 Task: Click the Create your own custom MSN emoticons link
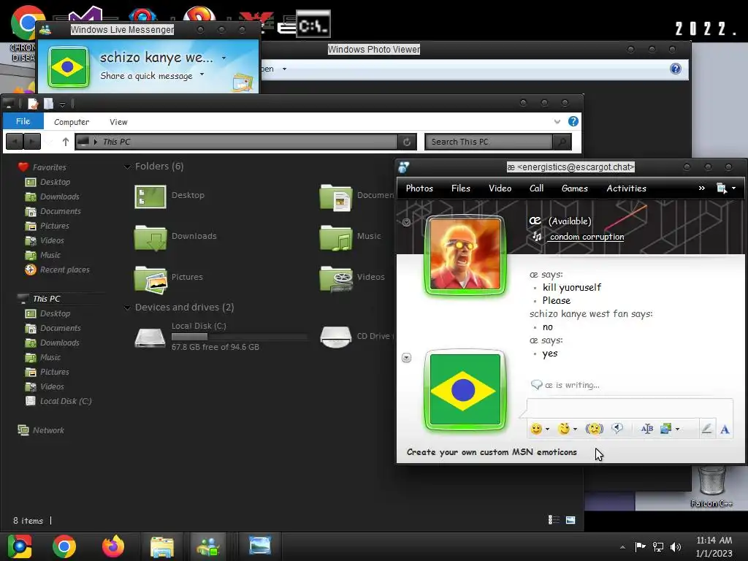click(492, 452)
